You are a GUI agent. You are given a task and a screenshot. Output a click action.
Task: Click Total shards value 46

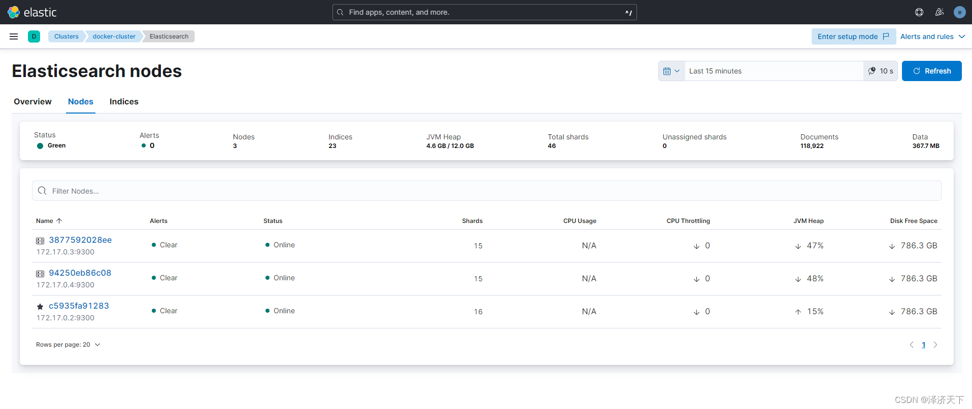tap(552, 146)
